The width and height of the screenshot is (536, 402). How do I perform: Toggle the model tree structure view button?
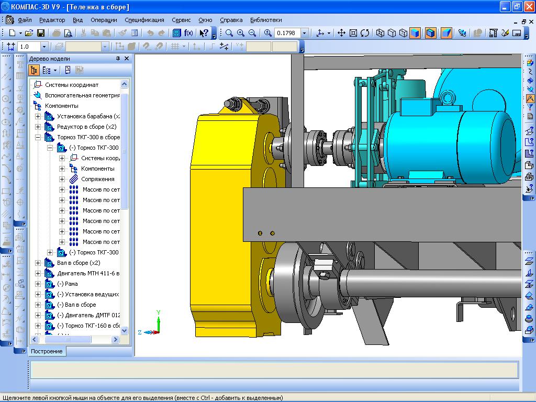pos(35,70)
